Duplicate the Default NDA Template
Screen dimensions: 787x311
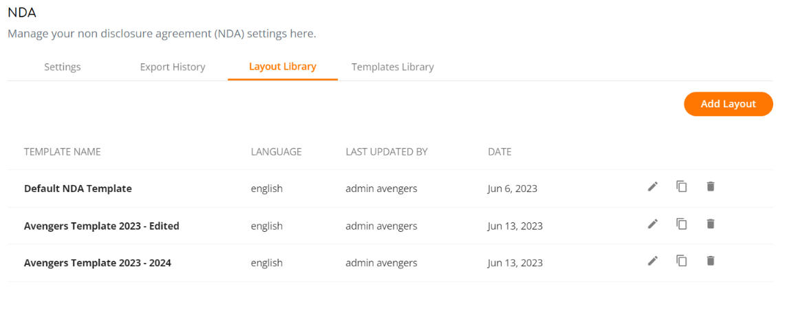(681, 186)
